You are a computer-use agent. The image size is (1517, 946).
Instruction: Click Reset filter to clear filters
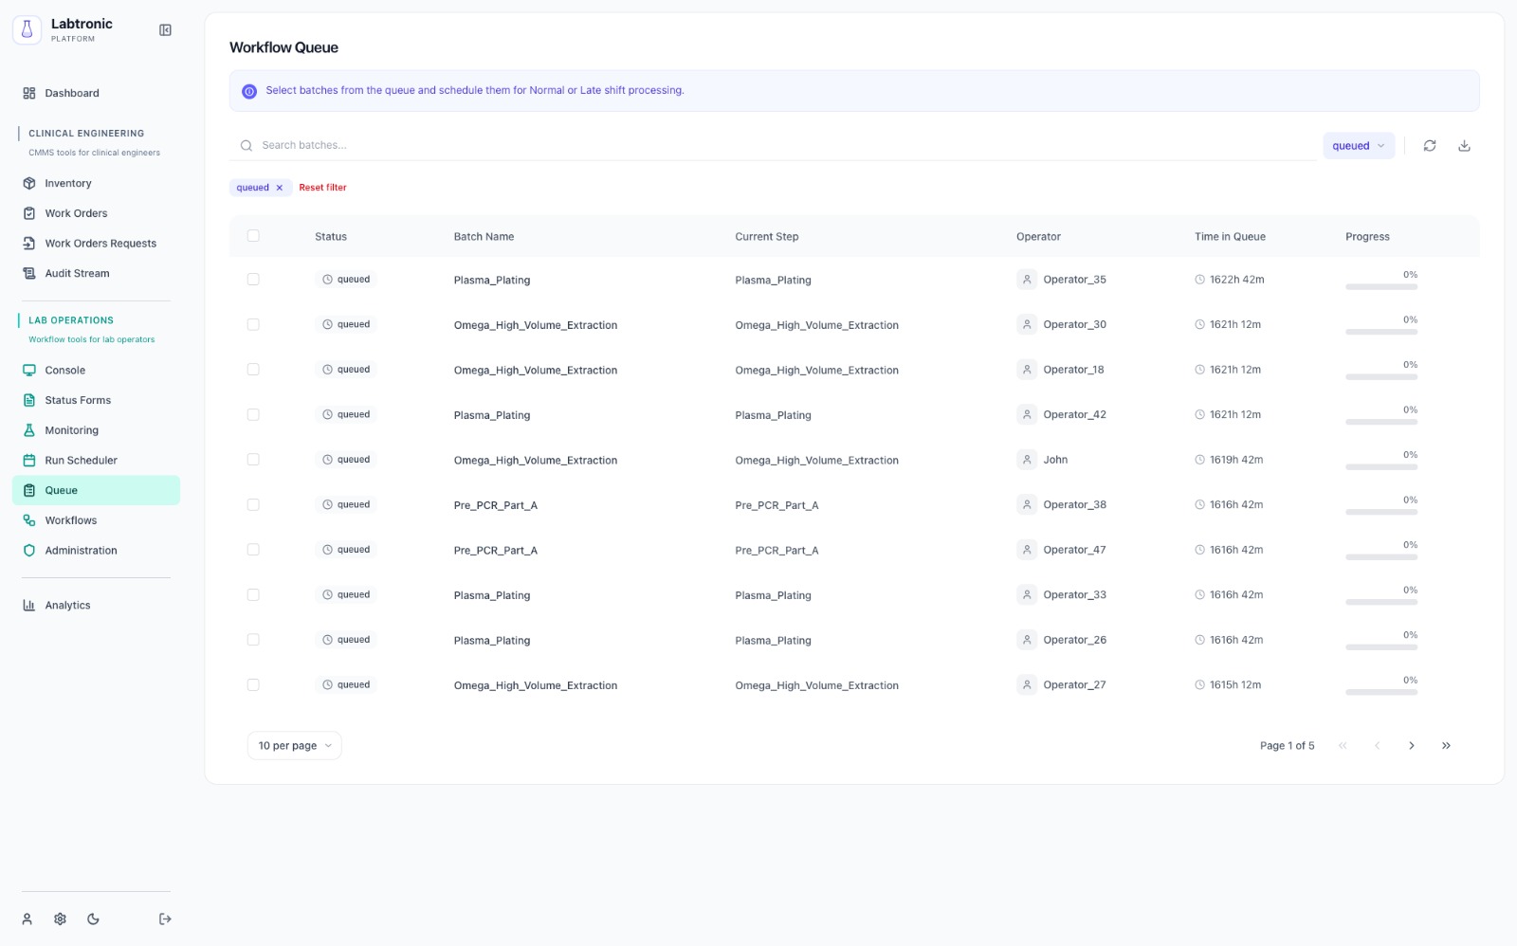(322, 187)
